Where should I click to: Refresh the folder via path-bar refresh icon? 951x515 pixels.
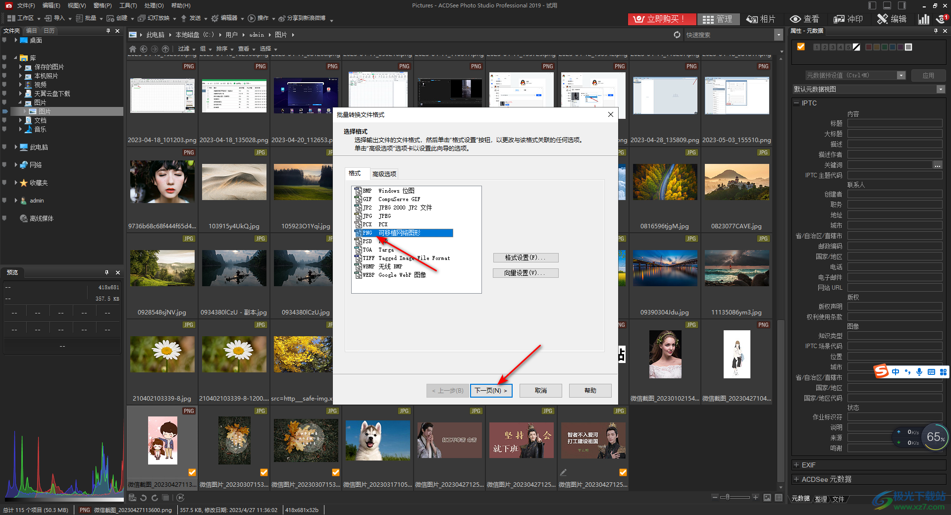pyautogui.click(x=677, y=35)
